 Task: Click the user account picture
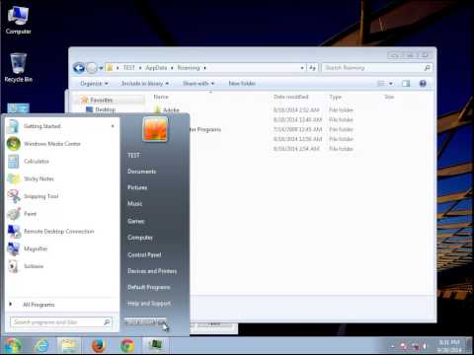pos(155,129)
